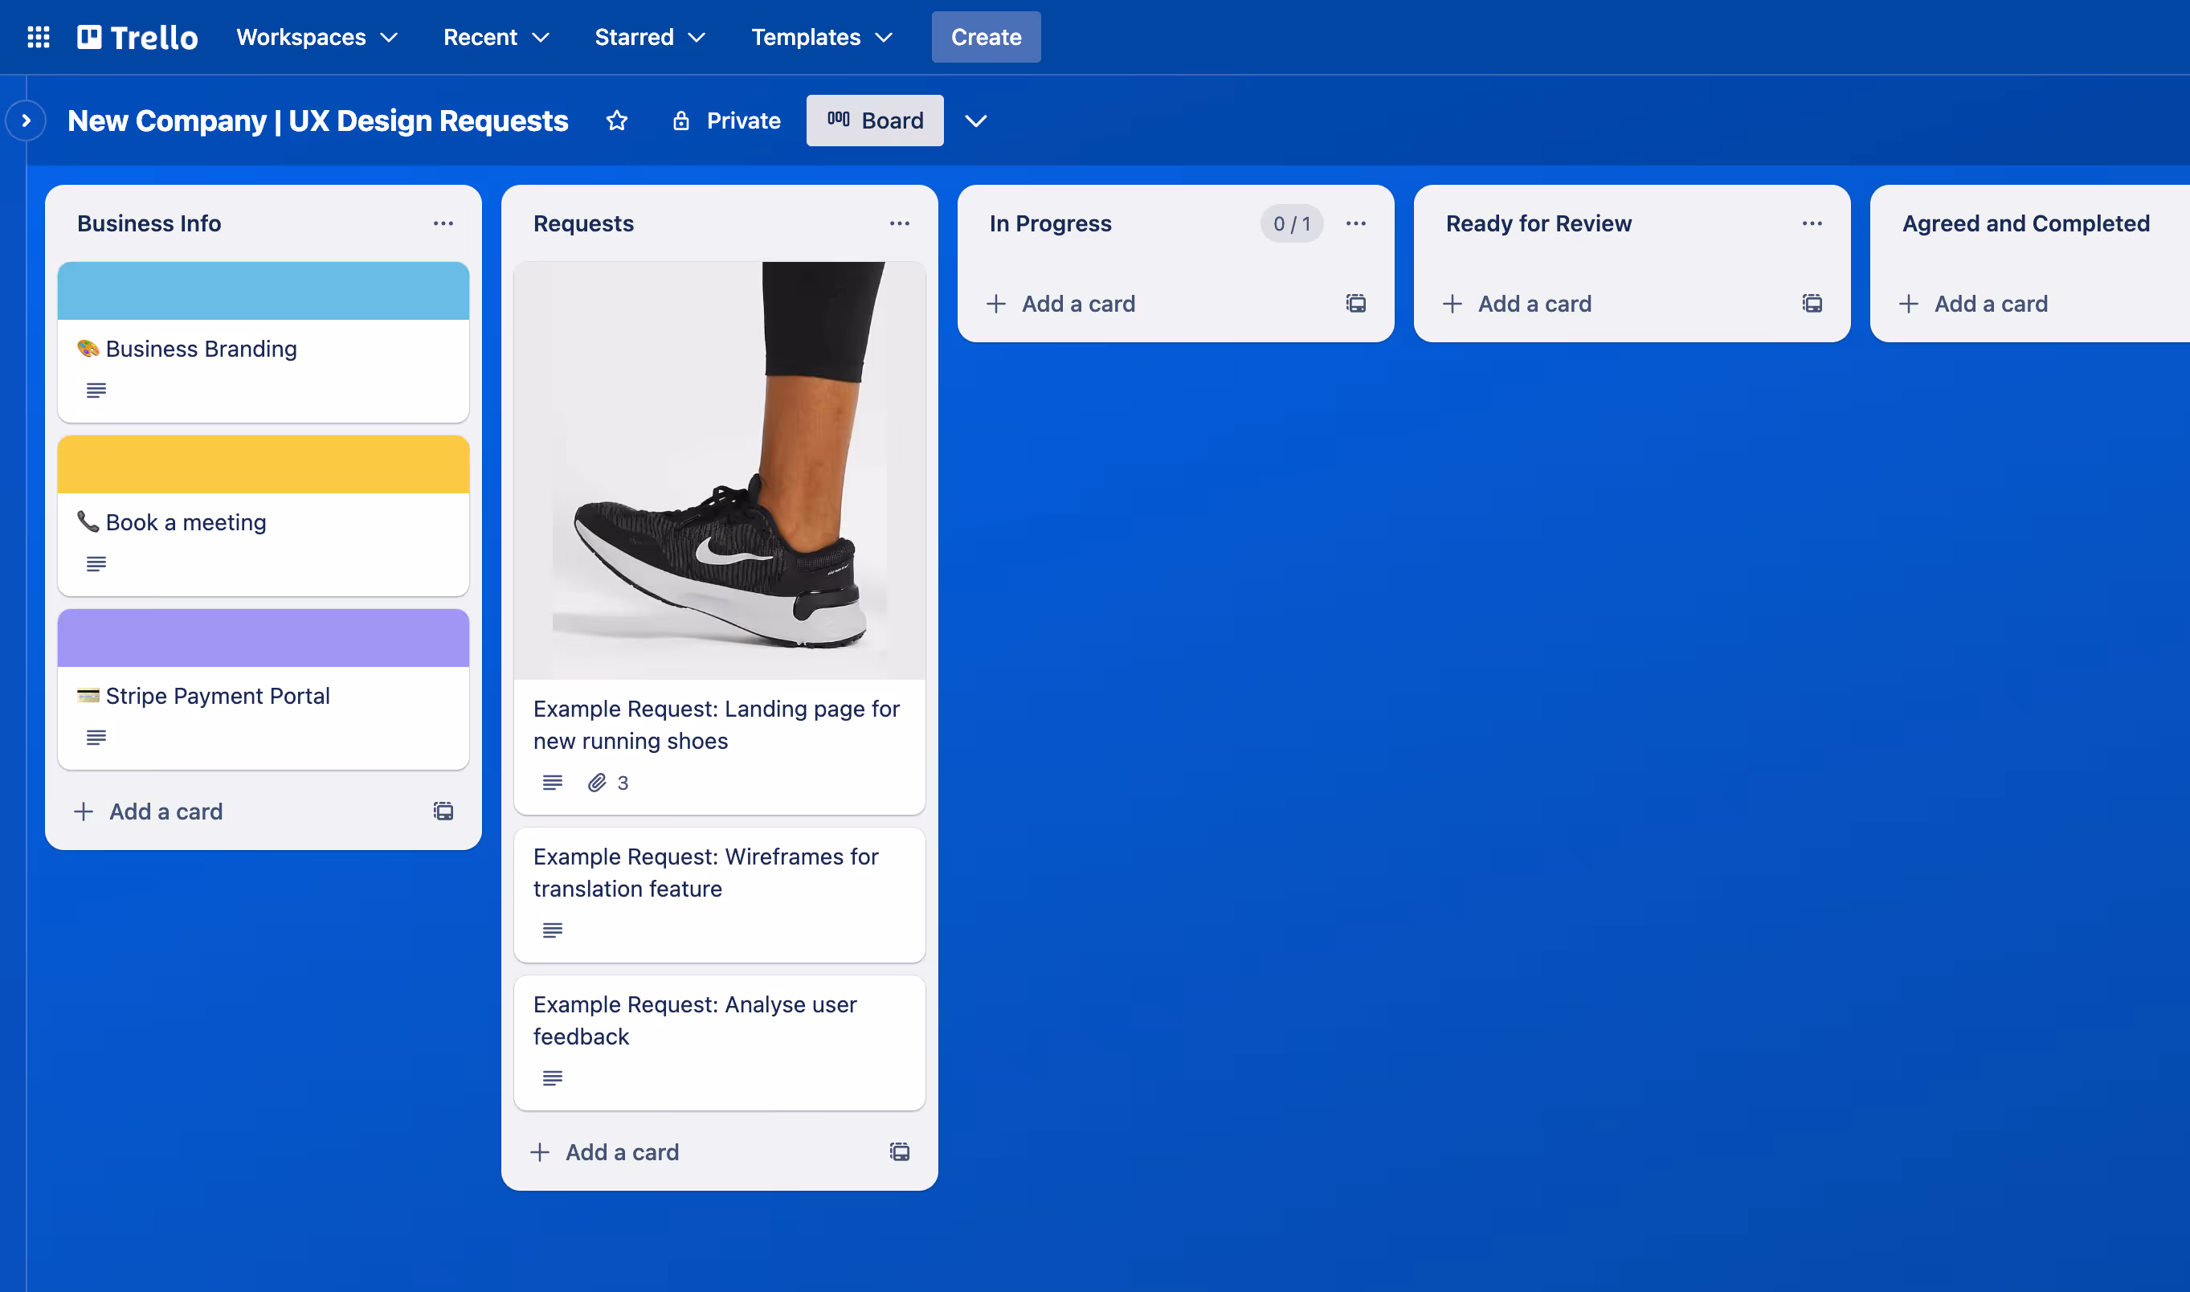Click the app switcher grid icon
2190x1292 pixels.
tap(38, 37)
